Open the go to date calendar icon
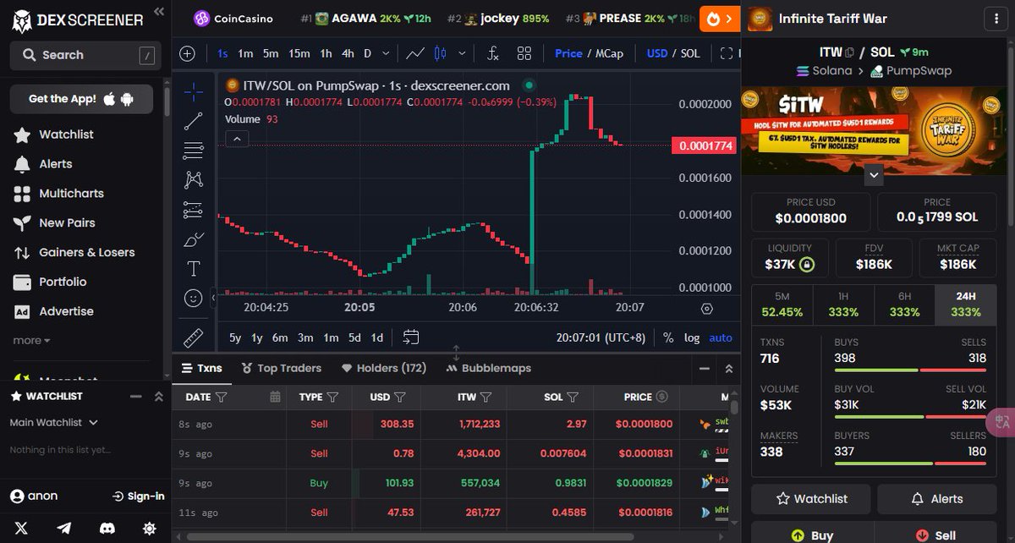This screenshot has height=543, width=1015. [x=411, y=337]
